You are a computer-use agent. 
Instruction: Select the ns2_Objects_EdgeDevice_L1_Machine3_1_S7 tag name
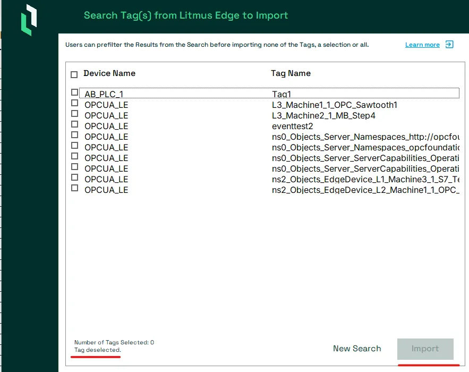click(365, 179)
